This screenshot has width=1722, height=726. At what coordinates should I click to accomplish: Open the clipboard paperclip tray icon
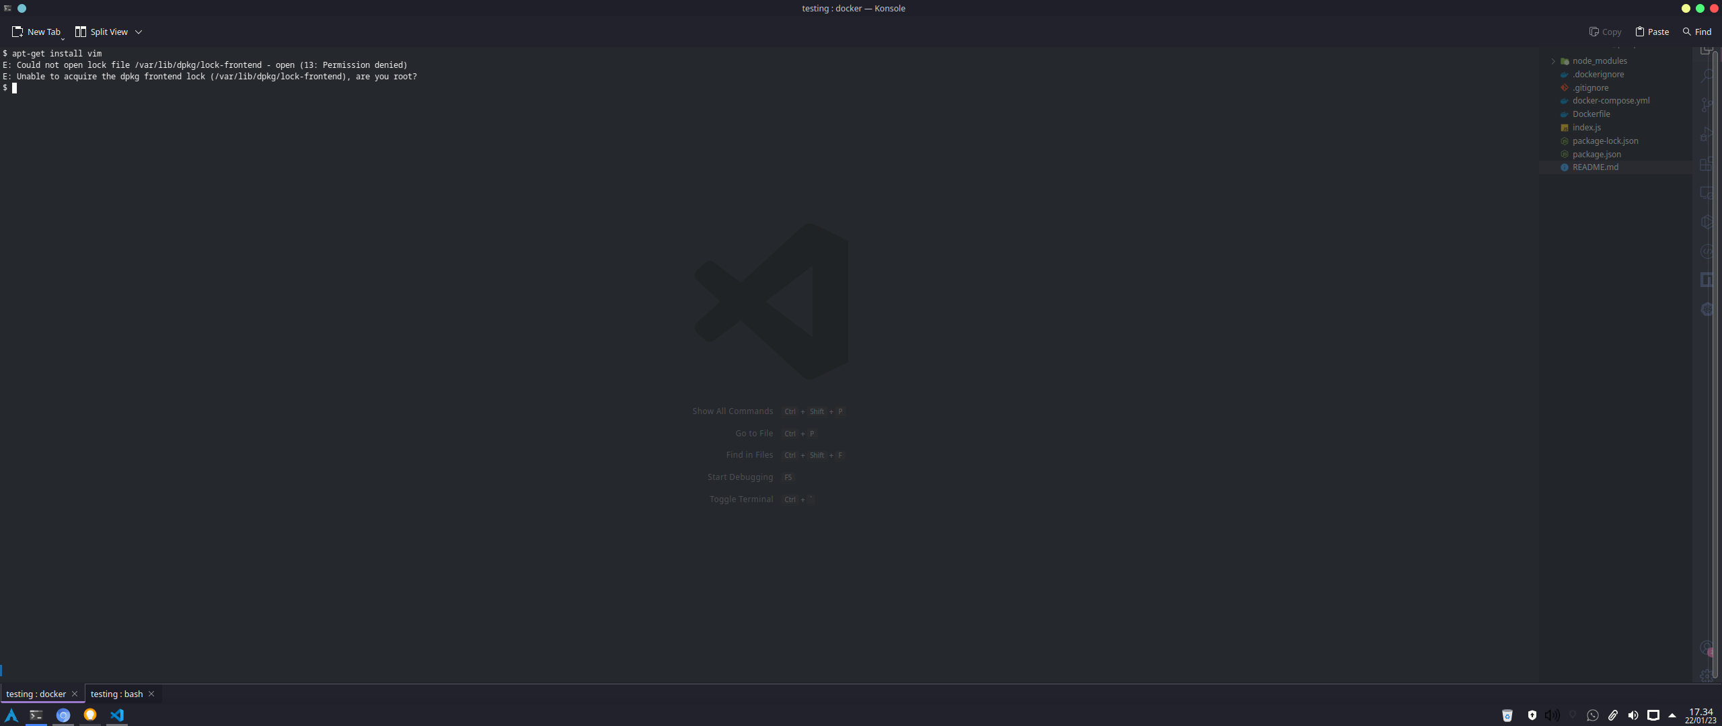(1612, 715)
